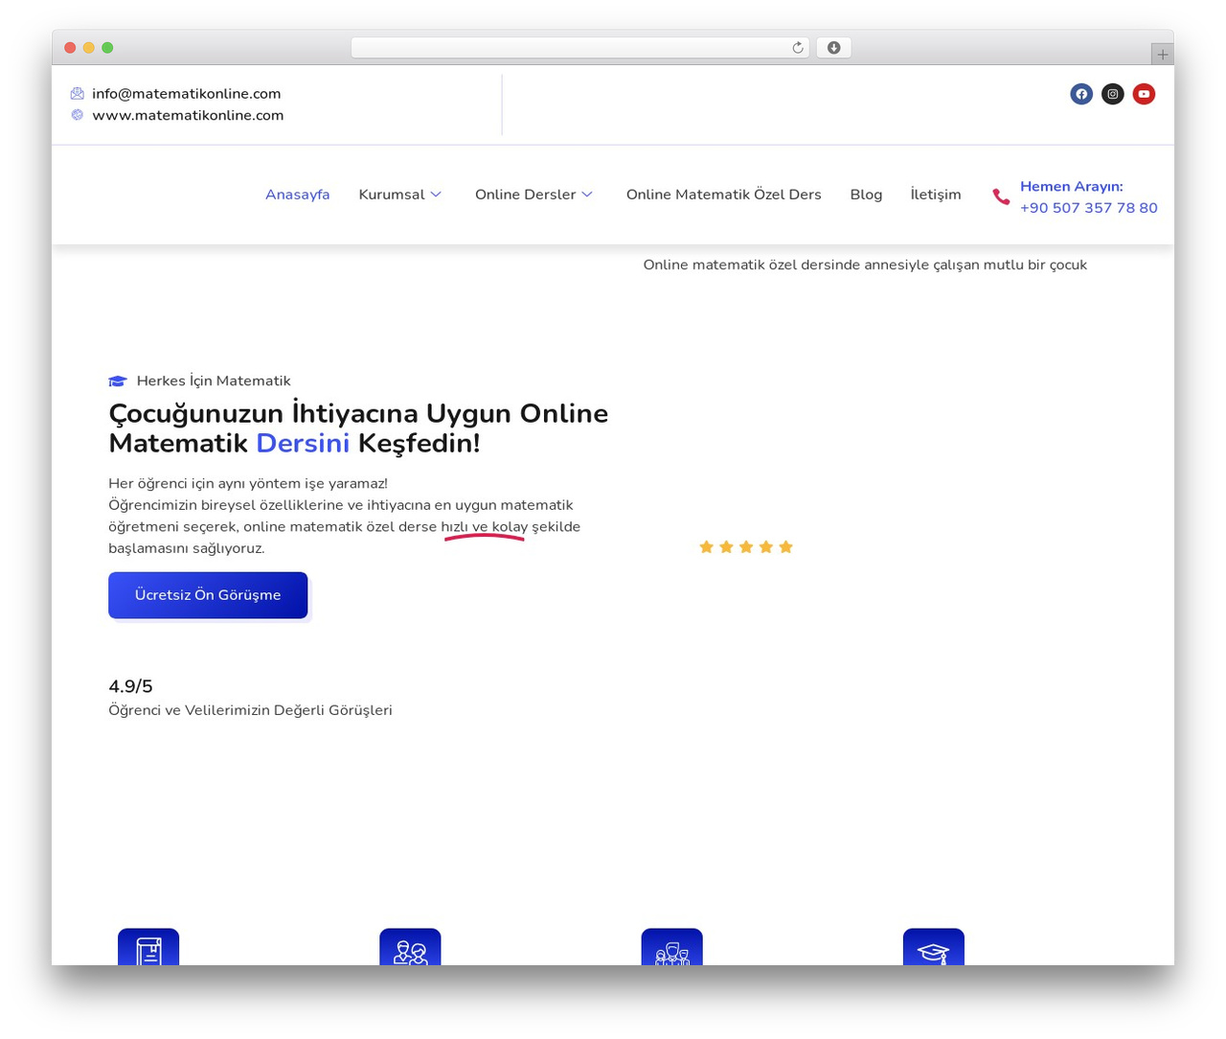
Task: Open a new tab with the plus button
Action: coord(1162,55)
